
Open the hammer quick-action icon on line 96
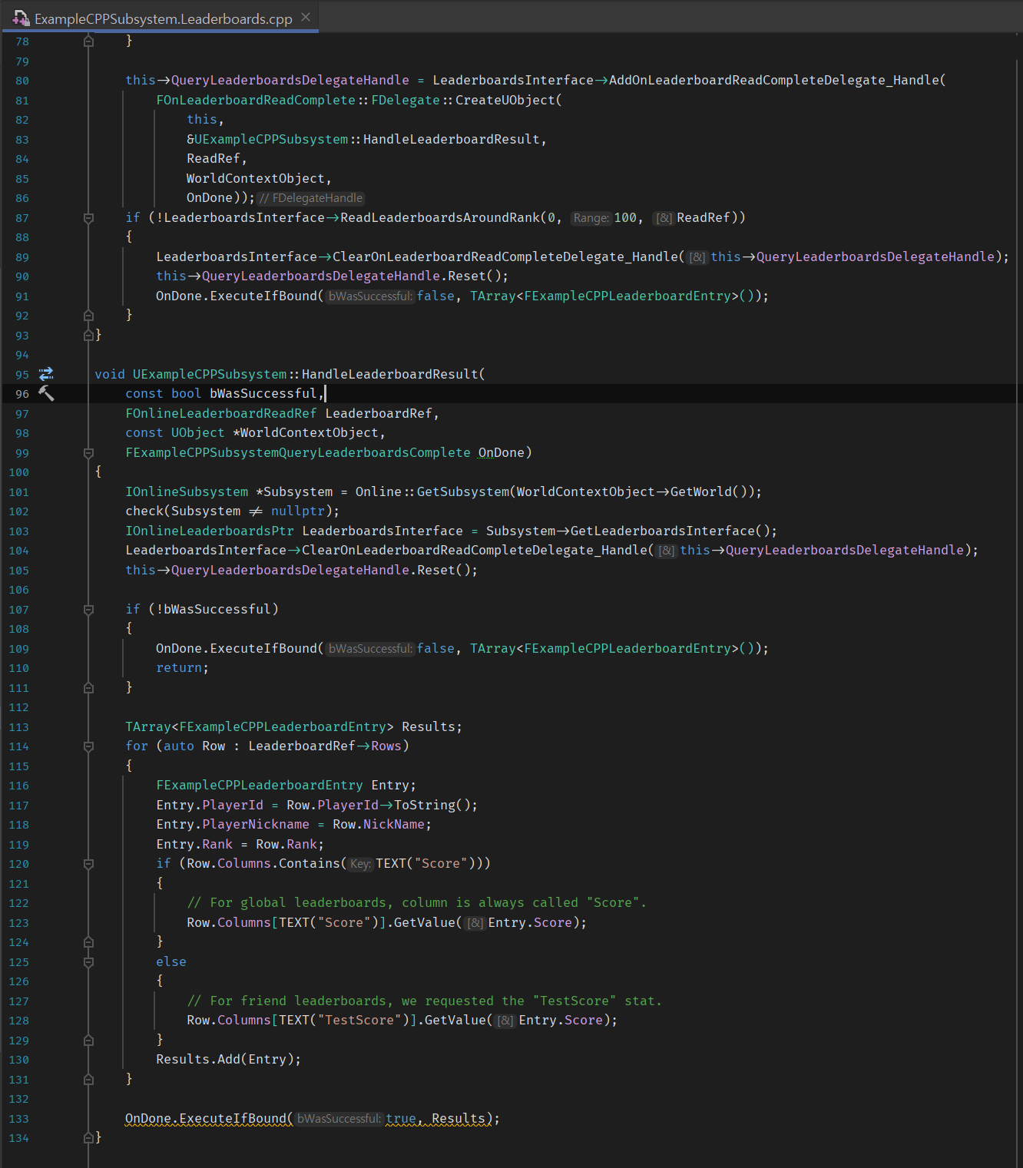click(x=46, y=393)
